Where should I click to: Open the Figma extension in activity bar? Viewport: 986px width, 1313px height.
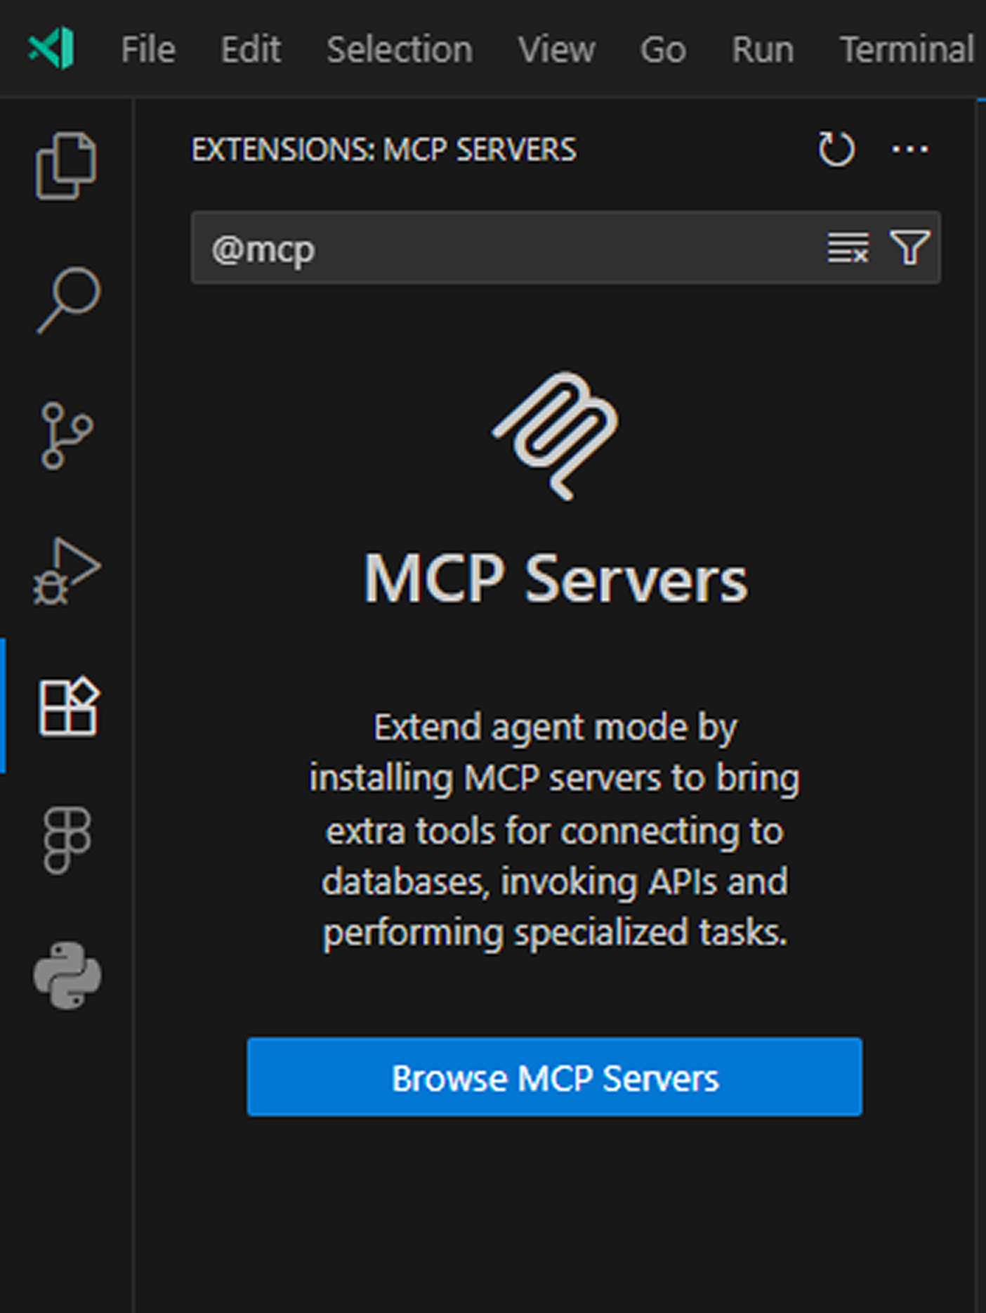[x=67, y=841]
